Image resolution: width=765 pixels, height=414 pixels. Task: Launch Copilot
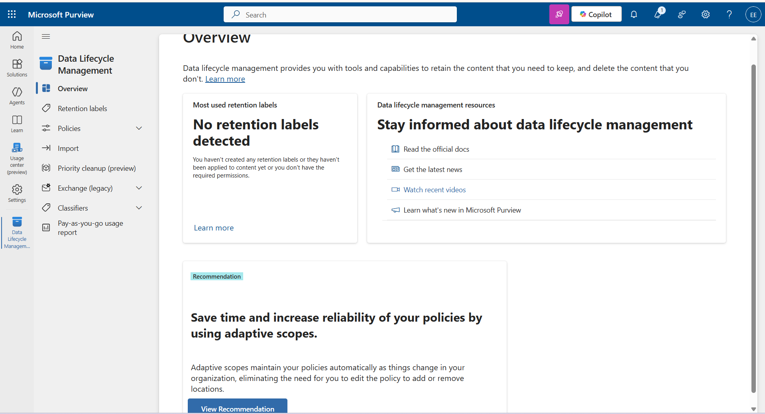[596, 14]
